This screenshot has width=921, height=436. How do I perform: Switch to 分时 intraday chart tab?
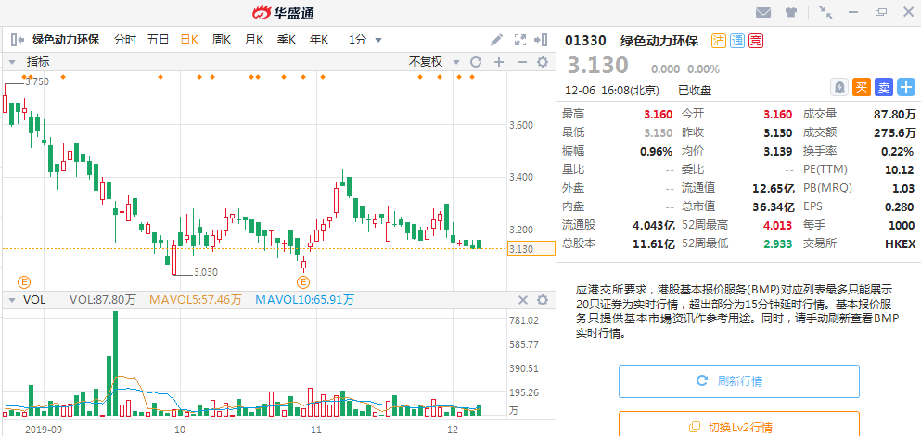coord(124,40)
